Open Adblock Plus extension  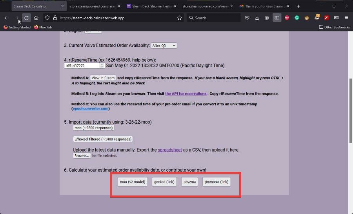pos(287,18)
